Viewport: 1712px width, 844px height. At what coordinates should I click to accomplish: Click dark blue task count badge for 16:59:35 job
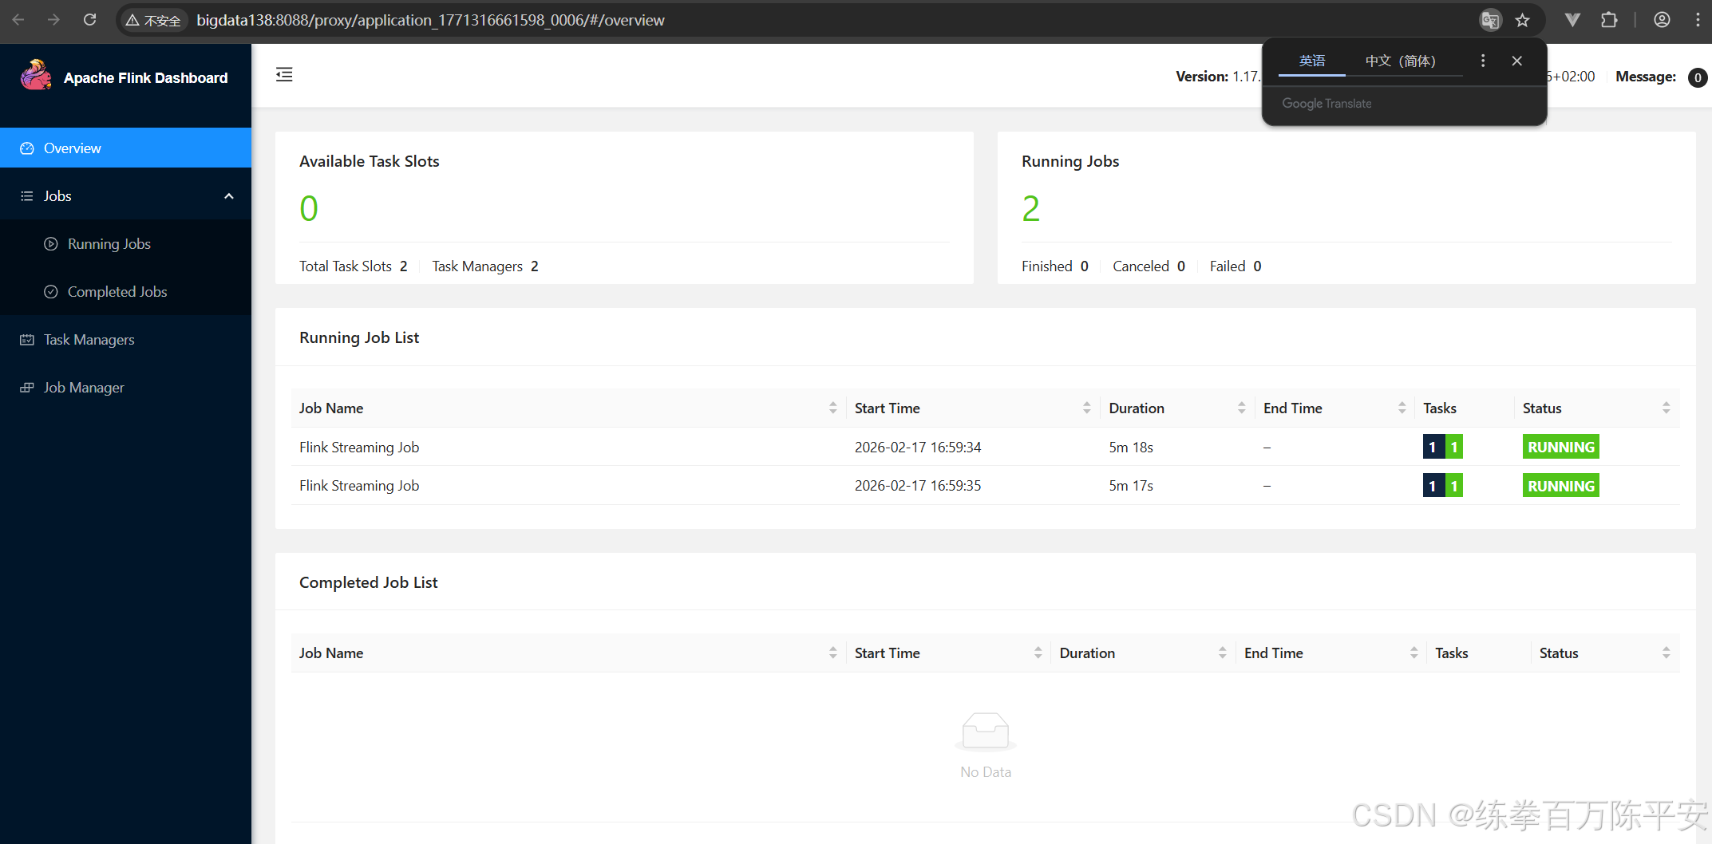1433,486
